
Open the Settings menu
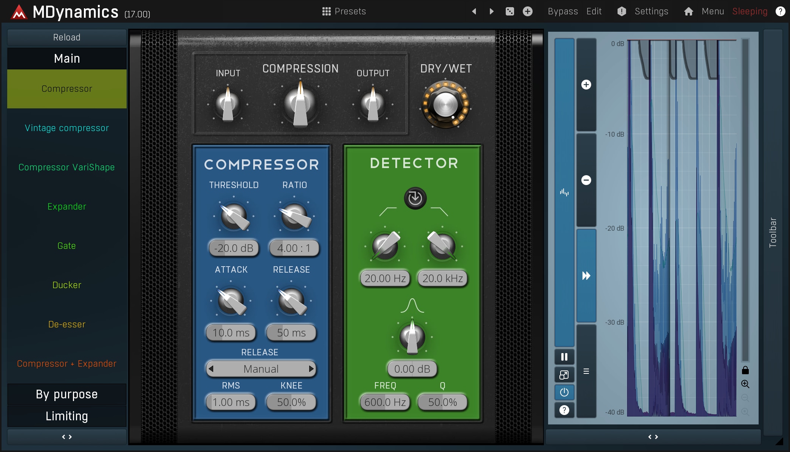(x=651, y=11)
